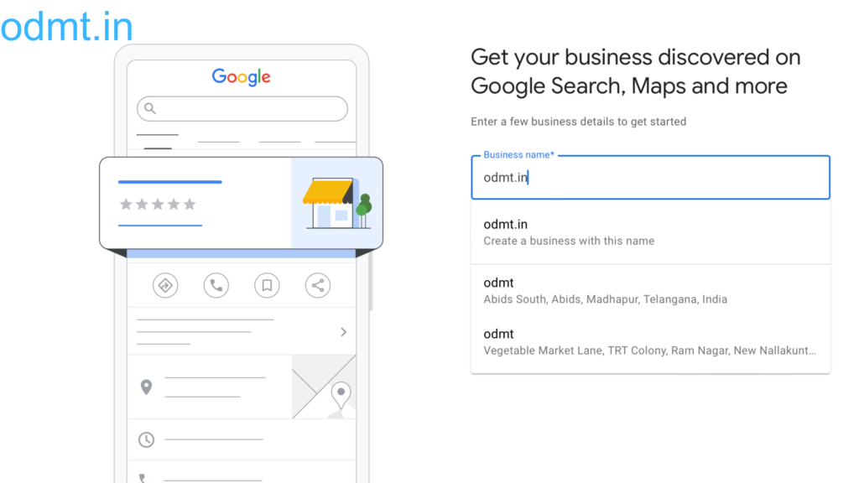
Task: Click the 'Business name*' field label
Action: coord(518,155)
